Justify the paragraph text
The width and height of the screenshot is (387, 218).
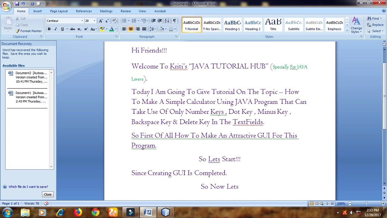[144, 29]
